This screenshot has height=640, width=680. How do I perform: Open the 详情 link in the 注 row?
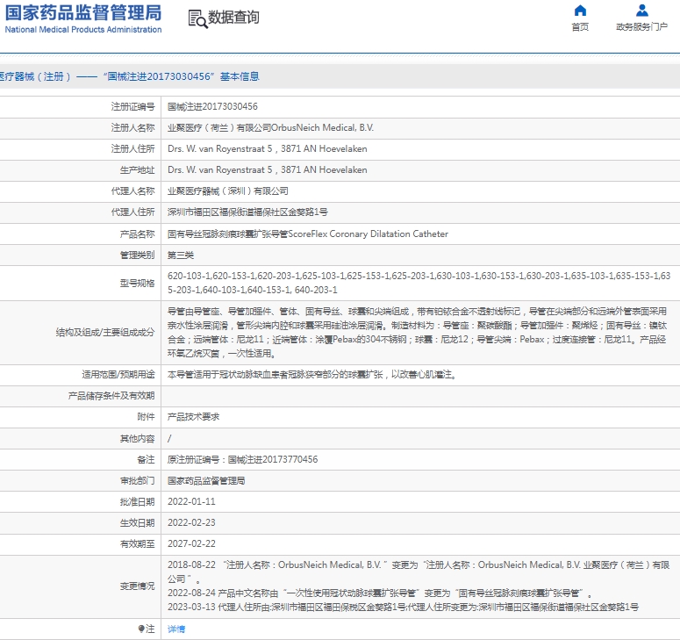176,629
